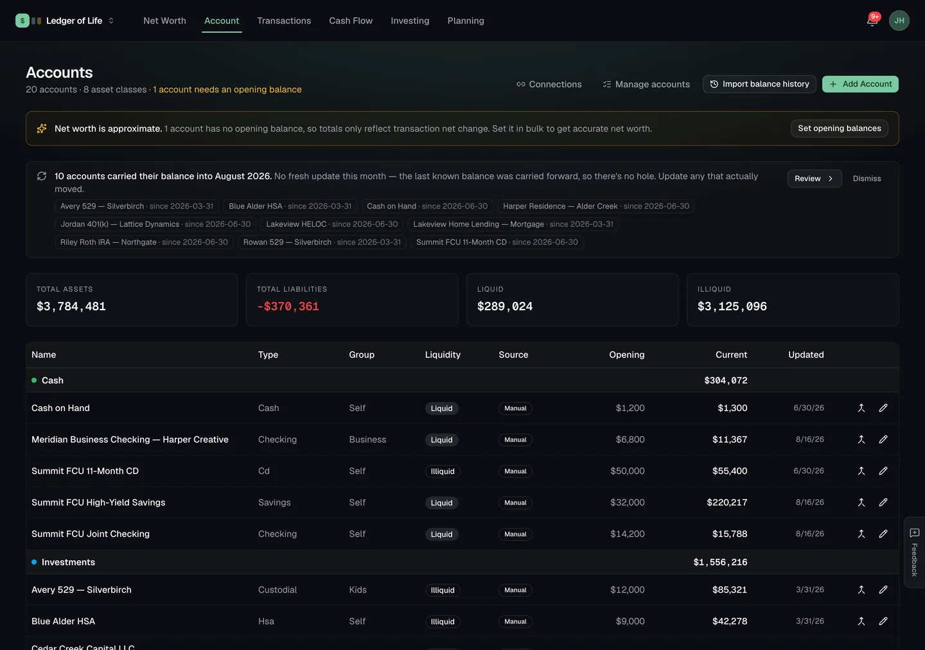Edit Summit FCU High-Yield Savings account
This screenshot has width=925, height=650.
(883, 502)
